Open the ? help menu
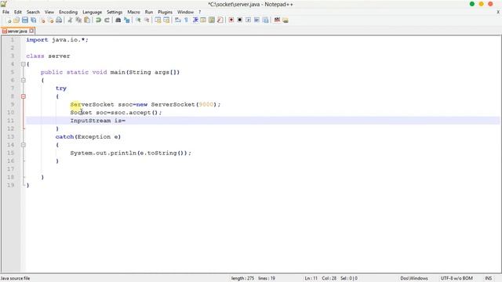The width and height of the screenshot is (502, 282). coord(200,13)
